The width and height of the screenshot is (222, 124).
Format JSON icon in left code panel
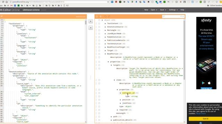(2, 17)
